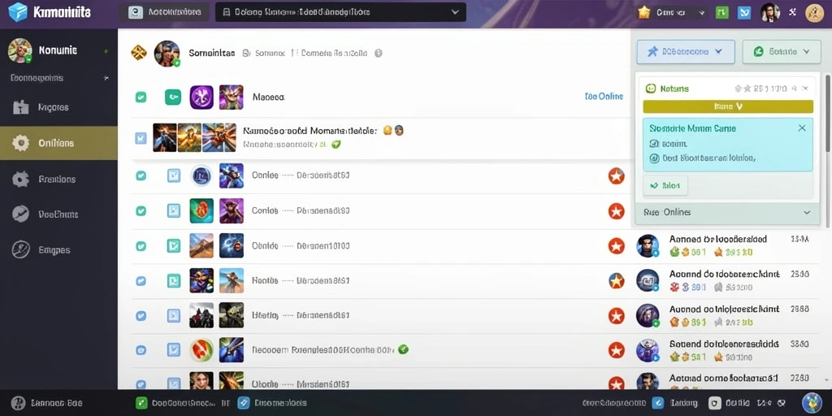832x416 pixels.
Task: Click the Lannaos Boe icon in bottom bar
Action: pyautogui.click(x=19, y=403)
